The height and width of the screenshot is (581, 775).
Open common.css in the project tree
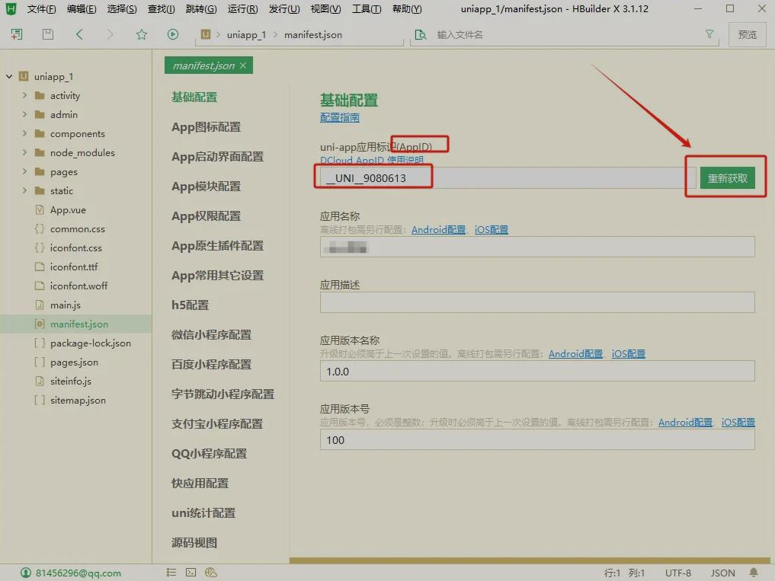tap(78, 228)
